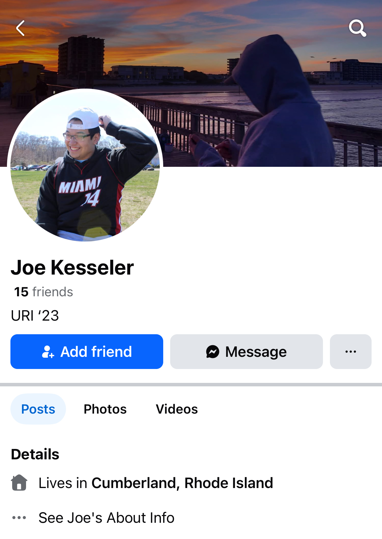This screenshot has width=382, height=539.
Task: Open the 15 friends list
Action: pyautogui.click(x=43, y=292)
